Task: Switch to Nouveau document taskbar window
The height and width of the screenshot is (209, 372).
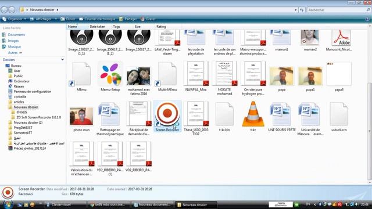Action: pos(153,204)
